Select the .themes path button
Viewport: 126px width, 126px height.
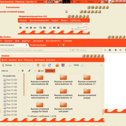coord(50,71)
